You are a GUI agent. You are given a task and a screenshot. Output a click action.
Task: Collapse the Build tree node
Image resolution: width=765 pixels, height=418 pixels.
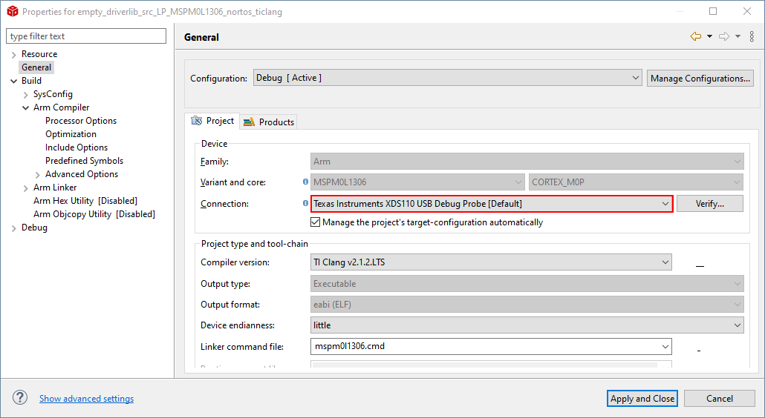[x=14, y=81]
